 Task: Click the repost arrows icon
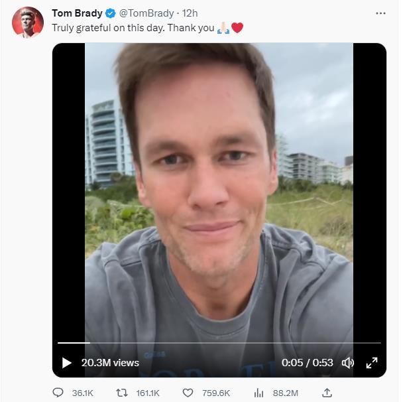121,393
